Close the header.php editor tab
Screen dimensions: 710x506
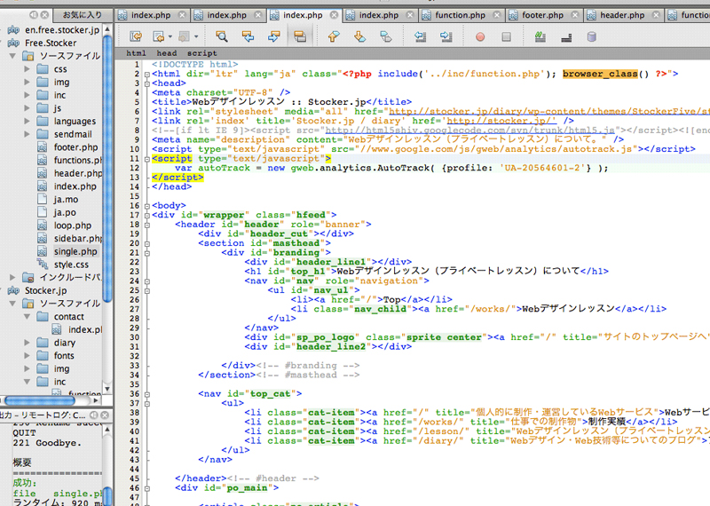[x=656, y=15]
